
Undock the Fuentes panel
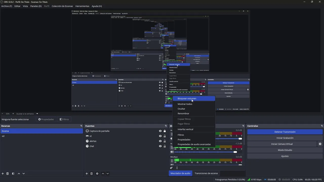pos(166,126)
